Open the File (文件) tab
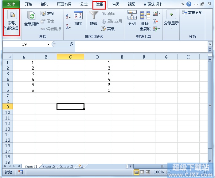The width and height of the screenshot is (215, 178). click(x=11, y=4)
